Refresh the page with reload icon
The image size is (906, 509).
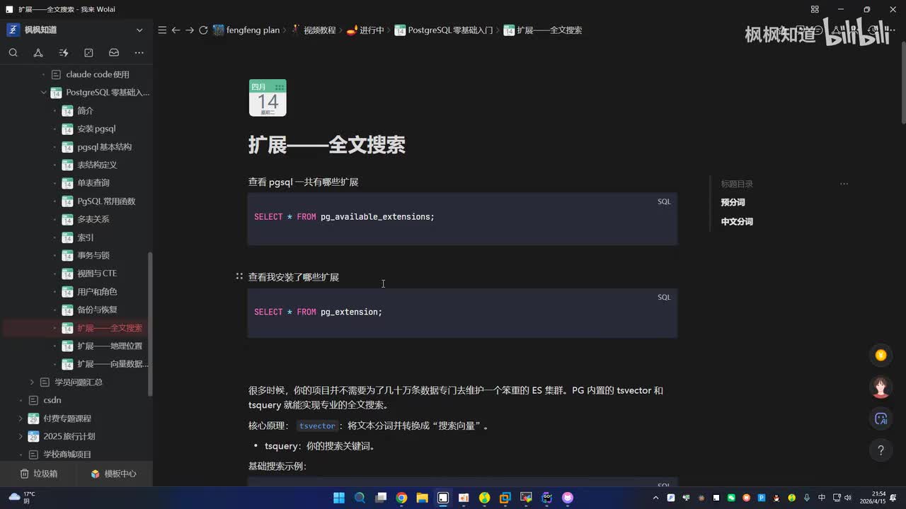[203, 30]
